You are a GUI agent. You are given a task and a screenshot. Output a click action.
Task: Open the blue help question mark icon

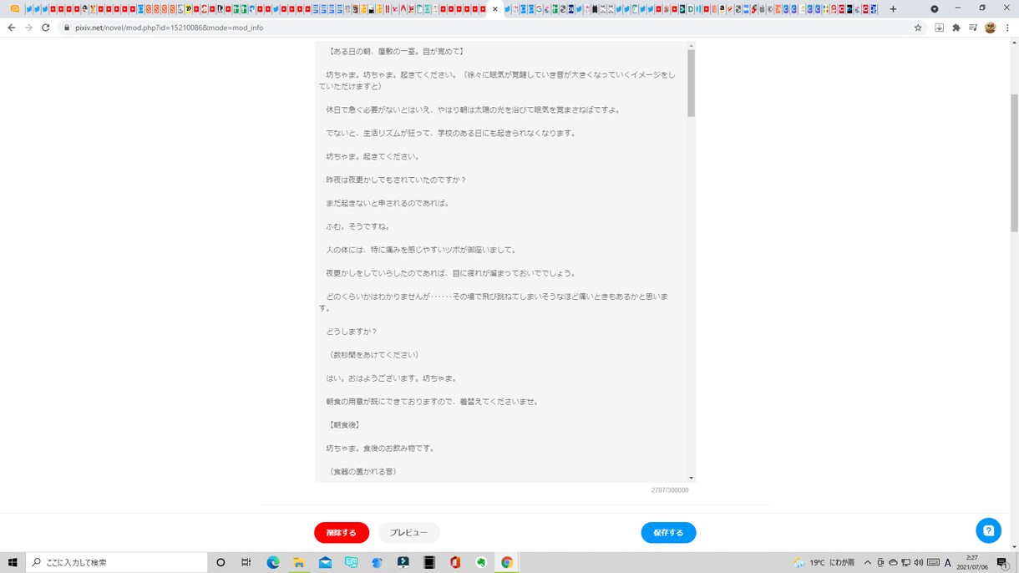pyautogui.click(x=988, y=530)
